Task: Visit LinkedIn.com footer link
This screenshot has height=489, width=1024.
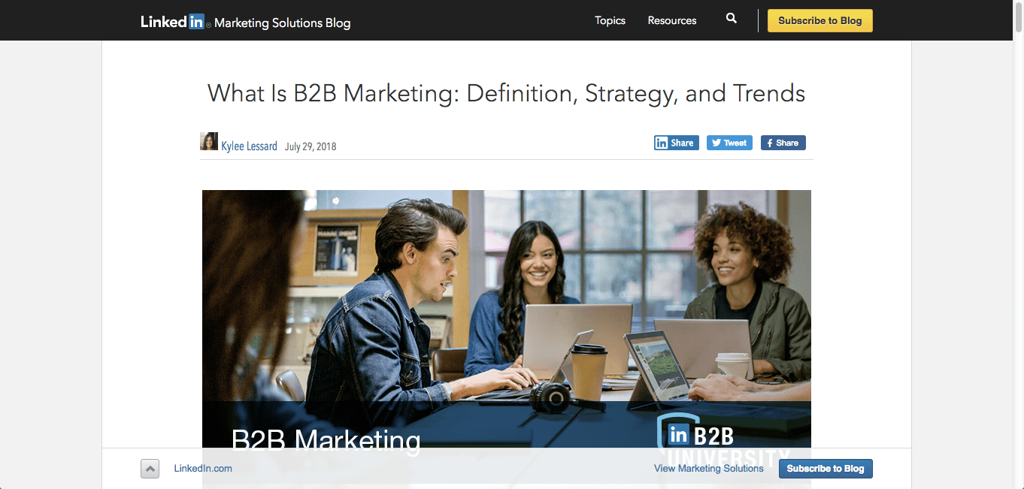Action: 203,468
